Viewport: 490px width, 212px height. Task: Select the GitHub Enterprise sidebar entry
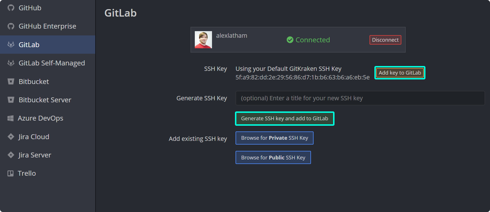click(47, 26)
